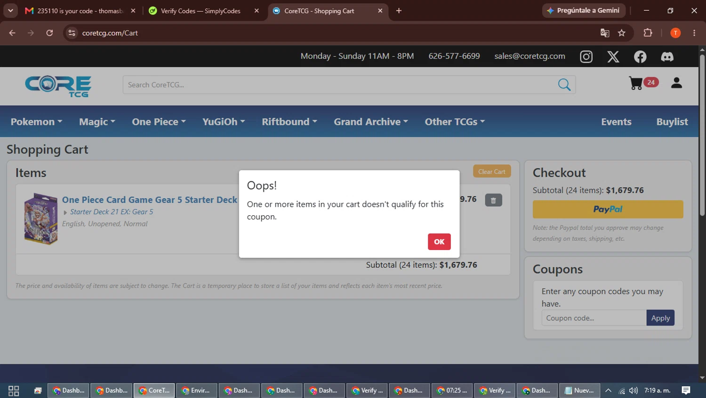Expand the Grand Archive menu
706x398 pixels.
point(371,122)
